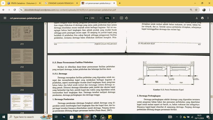Viewport: 213px width, 120px height.
Task: Open Photoshop from the taskbar
Action: 64,117
